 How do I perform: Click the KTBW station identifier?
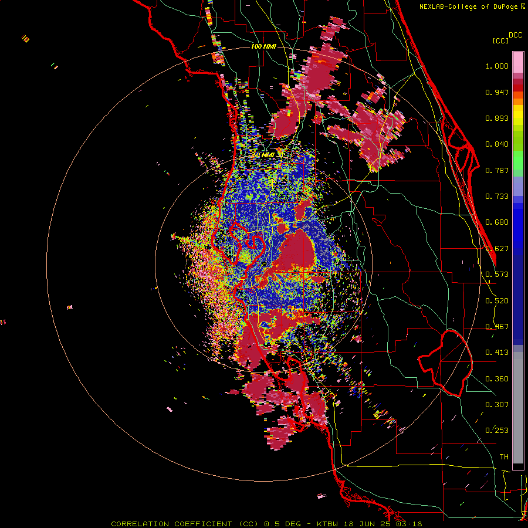click(327, 524)
